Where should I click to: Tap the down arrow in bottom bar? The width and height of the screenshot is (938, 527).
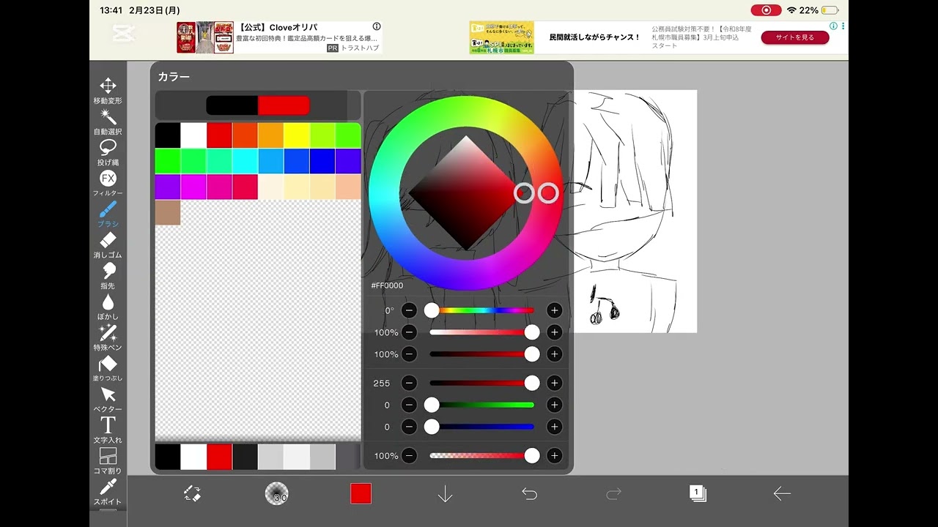tap(445, 494)
